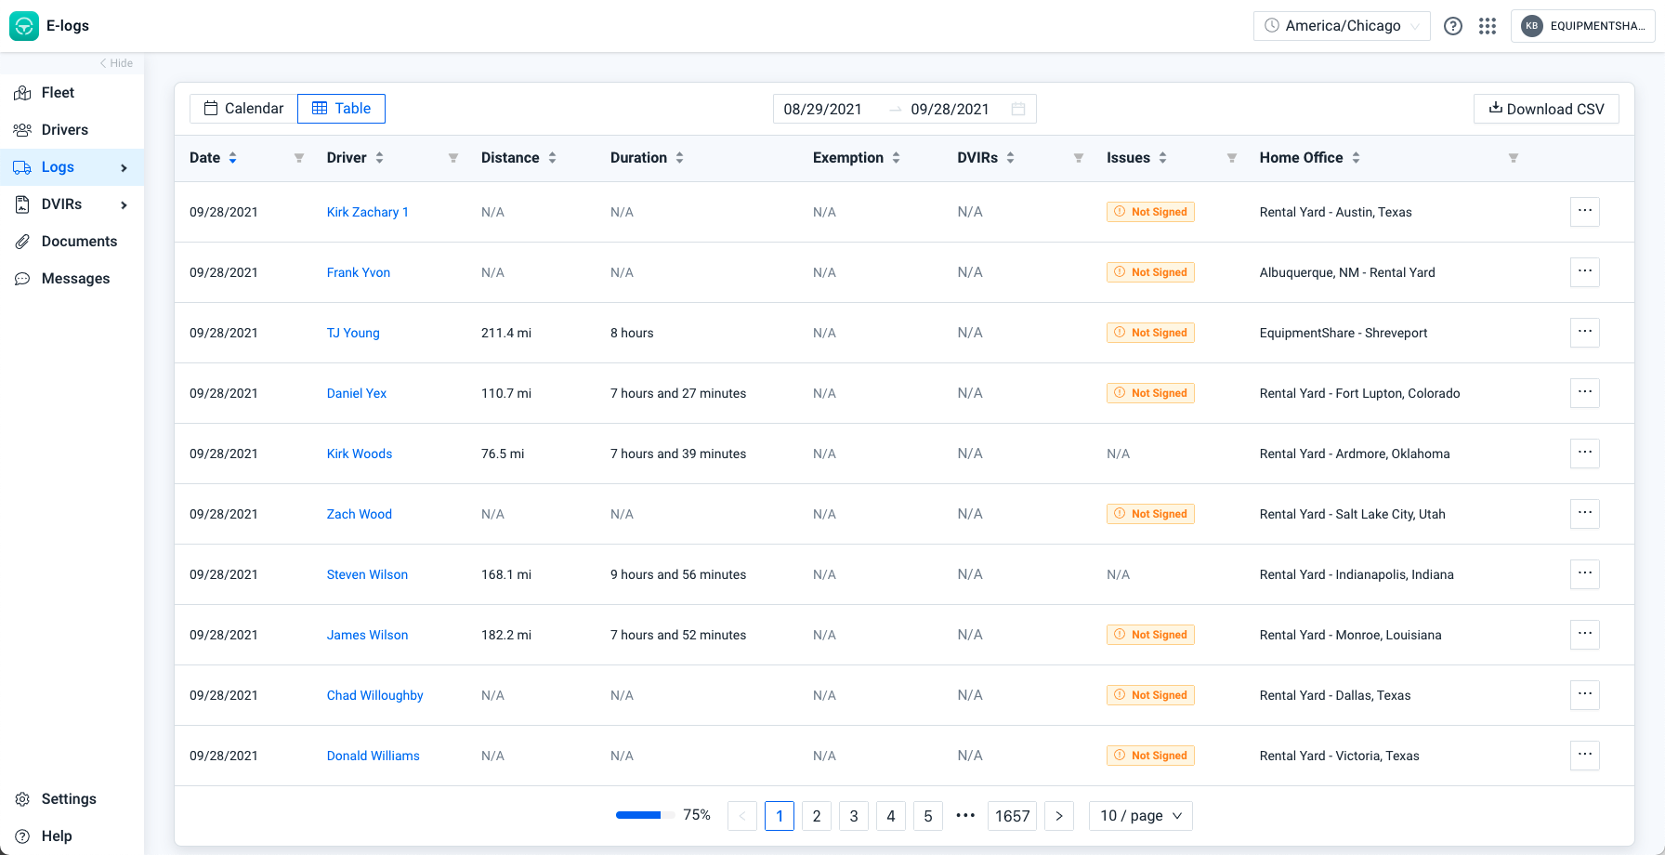This screenshot has height=855, width=1665.
Task: Click the E-logs app logo icon
Action: point(24,26)
